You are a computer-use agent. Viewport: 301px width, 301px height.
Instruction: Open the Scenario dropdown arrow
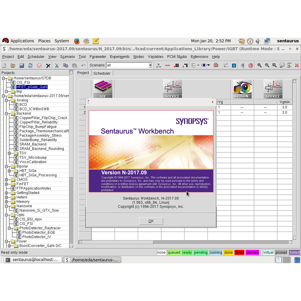pyautogui.click(x=150, y=66)
